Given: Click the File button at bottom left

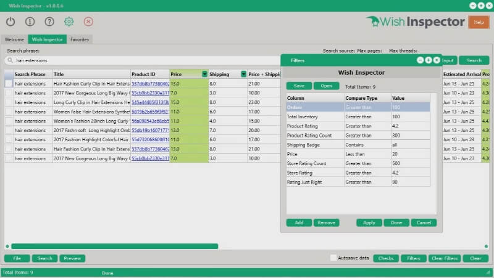Looking at the screenshot, I should [17, 258].
